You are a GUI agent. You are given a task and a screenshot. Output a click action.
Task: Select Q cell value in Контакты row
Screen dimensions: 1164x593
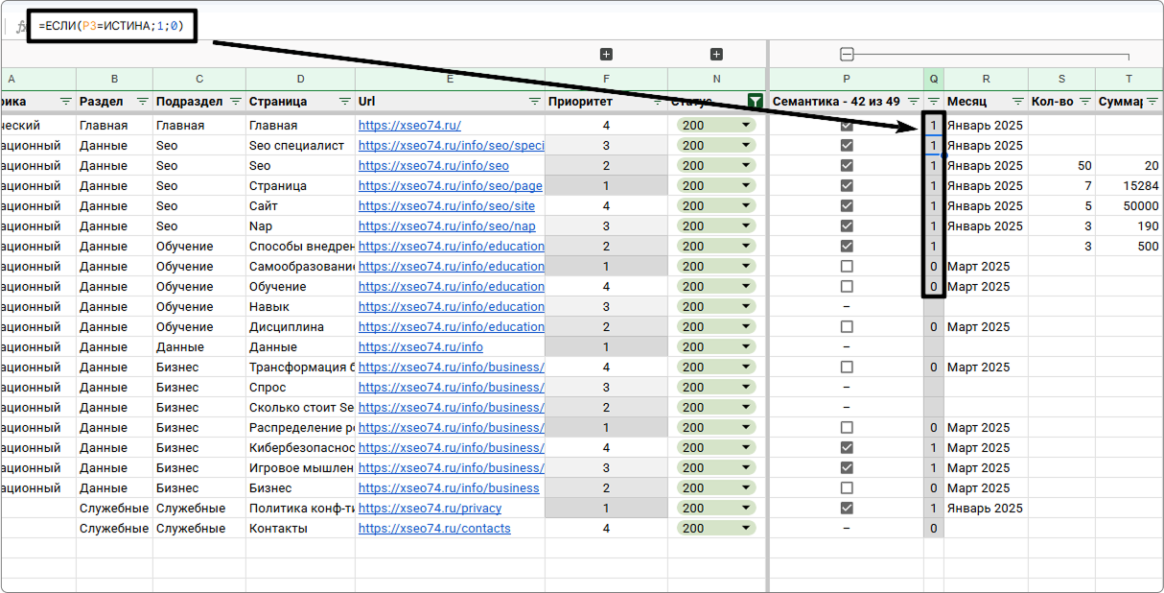(x=934, y=528)
